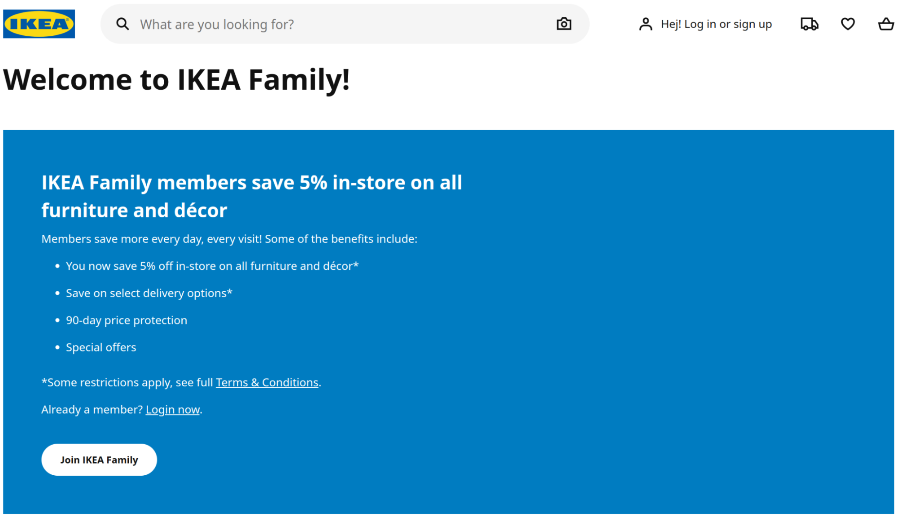This screenshot has width=897, height=517.
Task: Click the user profile person icon
Action: point(645,24)
